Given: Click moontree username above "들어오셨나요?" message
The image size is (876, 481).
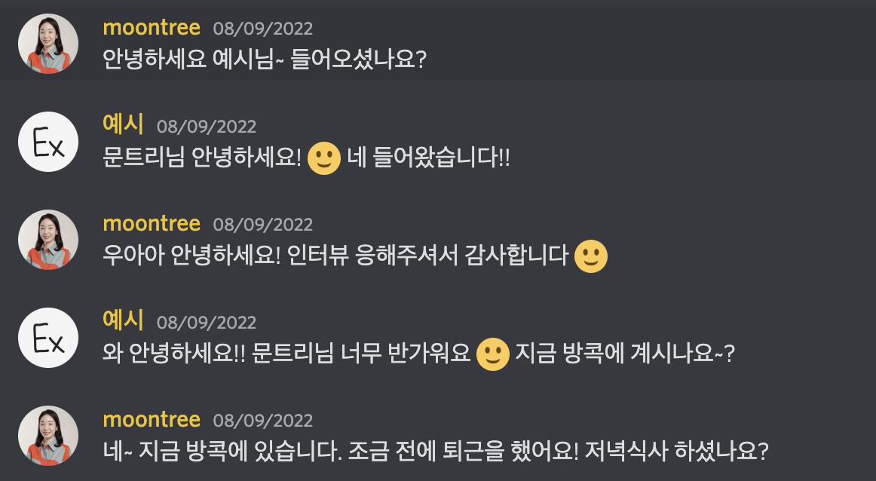Looking at the screenshot, I should (x=152, y=29).
